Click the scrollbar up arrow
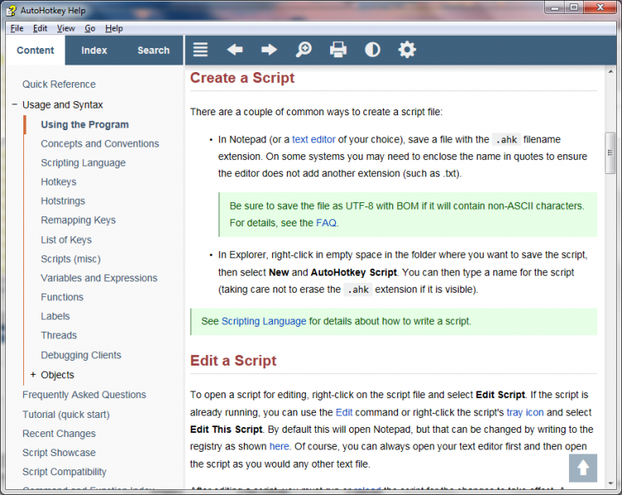Viewport: 622px width, 495px height. pos(610,71)
